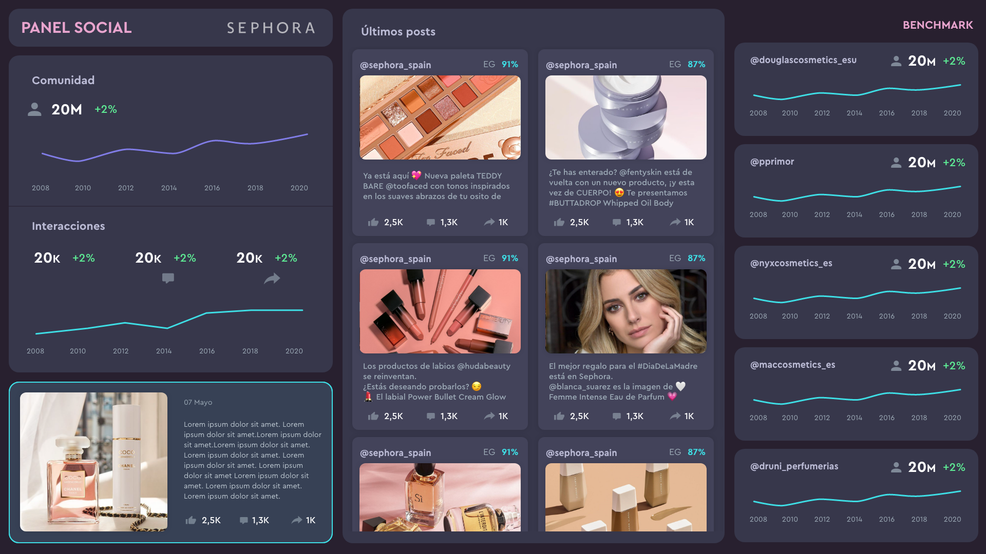Open the eyeshadow palette post thumbnail
The image size is (986, 554).
pos(440,117)
